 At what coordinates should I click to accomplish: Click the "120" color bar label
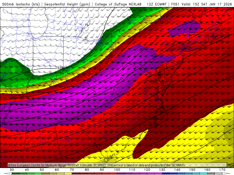pyautogui.click(x=147, y=170)
